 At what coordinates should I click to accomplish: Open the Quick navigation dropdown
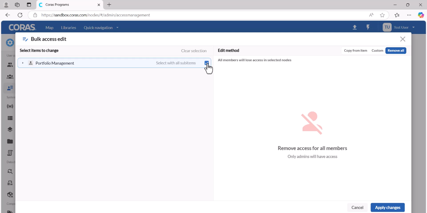tap(101, 28)
